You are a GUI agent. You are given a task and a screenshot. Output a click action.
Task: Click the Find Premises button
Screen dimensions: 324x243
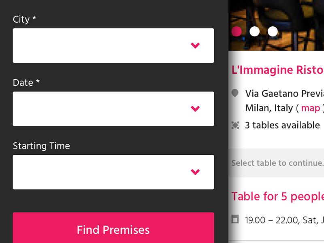click(x=113, y=230)
